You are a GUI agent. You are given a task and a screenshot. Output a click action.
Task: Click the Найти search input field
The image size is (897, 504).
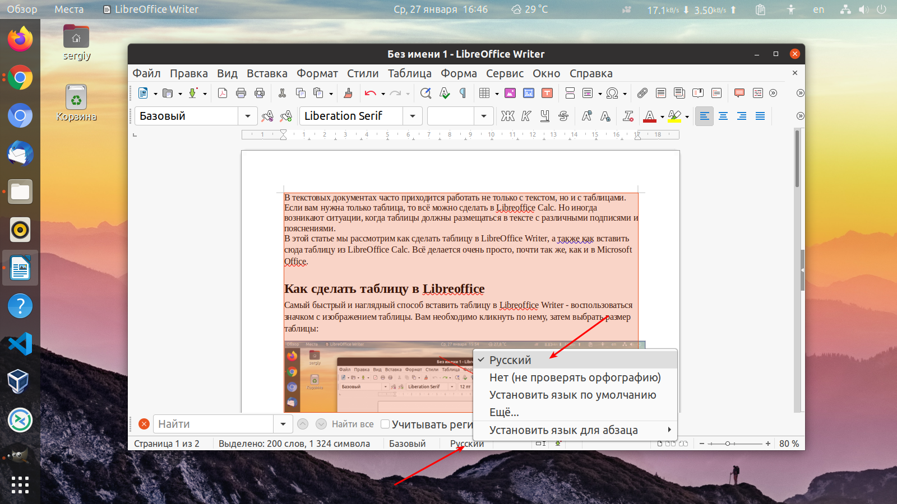click(213, 424)
